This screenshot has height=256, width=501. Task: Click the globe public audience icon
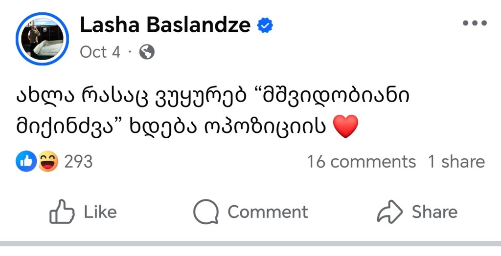click(x=147, y=52)
